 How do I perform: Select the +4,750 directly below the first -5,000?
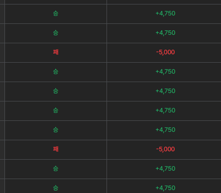165,72
